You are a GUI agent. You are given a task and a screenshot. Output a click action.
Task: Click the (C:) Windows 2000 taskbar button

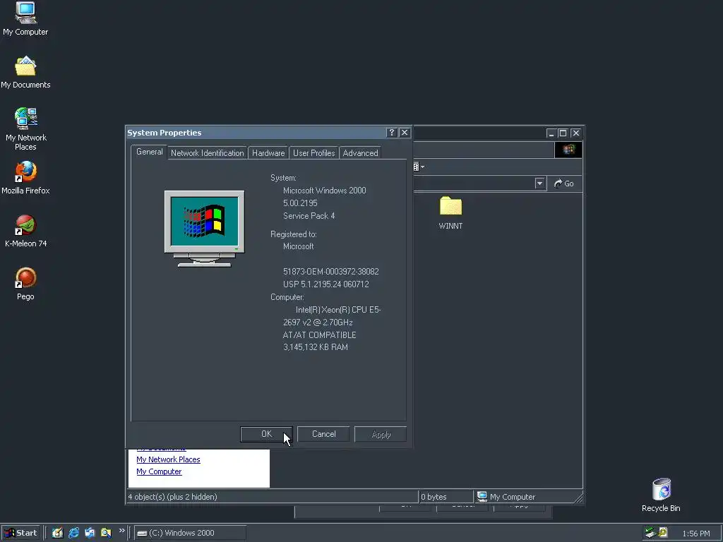(190, 533)
